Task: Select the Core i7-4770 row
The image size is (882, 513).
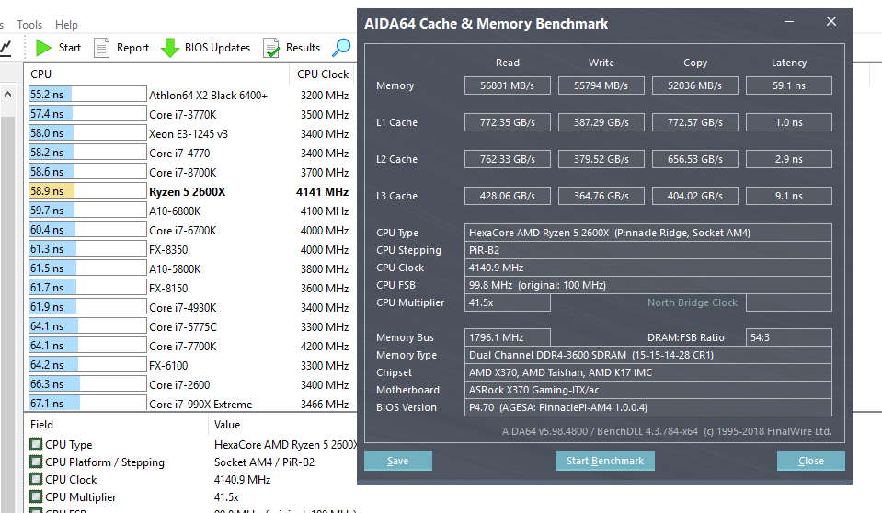Action: 190,153
